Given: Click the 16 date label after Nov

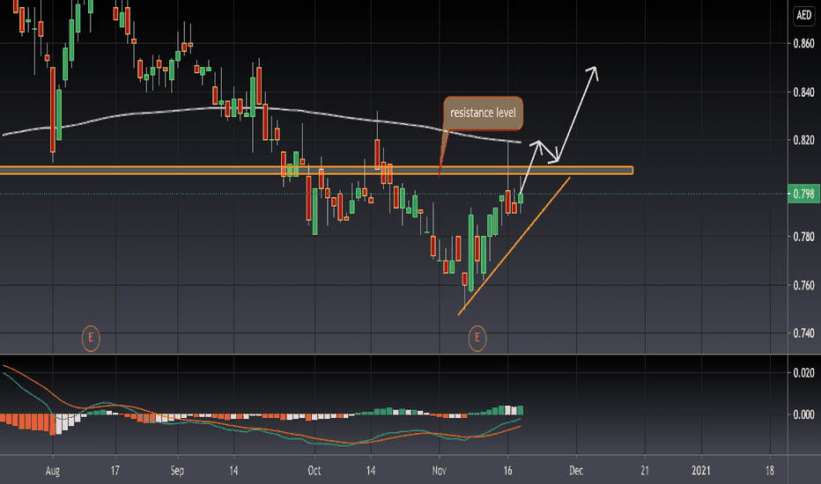Looking at the screenshot, I should point(507,471).
